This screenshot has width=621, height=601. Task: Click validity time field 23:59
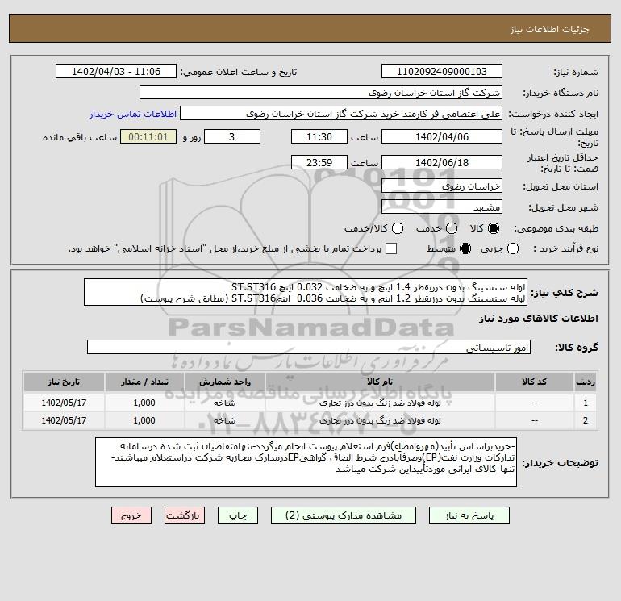point(319,163)
